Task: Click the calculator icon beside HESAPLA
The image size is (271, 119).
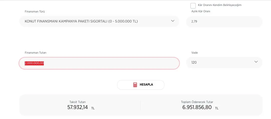Action: [135, 85]
